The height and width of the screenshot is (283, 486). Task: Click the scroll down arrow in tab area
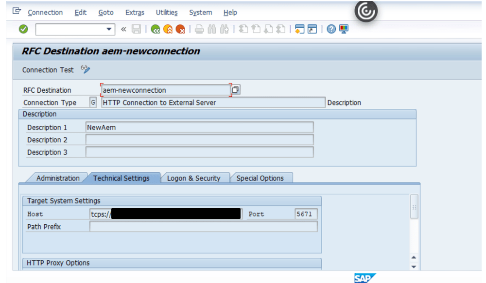414,266
